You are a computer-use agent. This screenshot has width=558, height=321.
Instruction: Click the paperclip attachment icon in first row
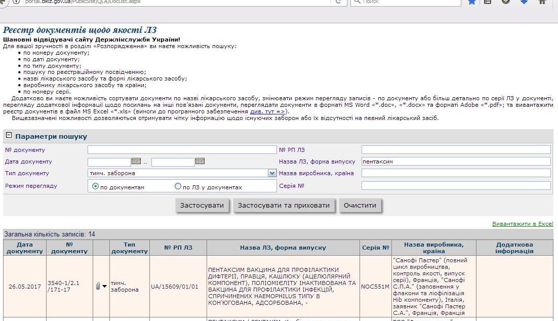98,286
